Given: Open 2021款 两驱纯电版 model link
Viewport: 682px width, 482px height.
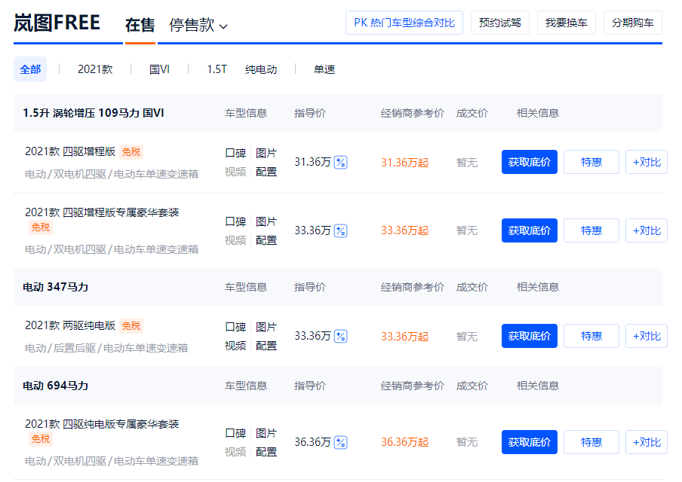Looking at the screenshot, I should point(70,325).
